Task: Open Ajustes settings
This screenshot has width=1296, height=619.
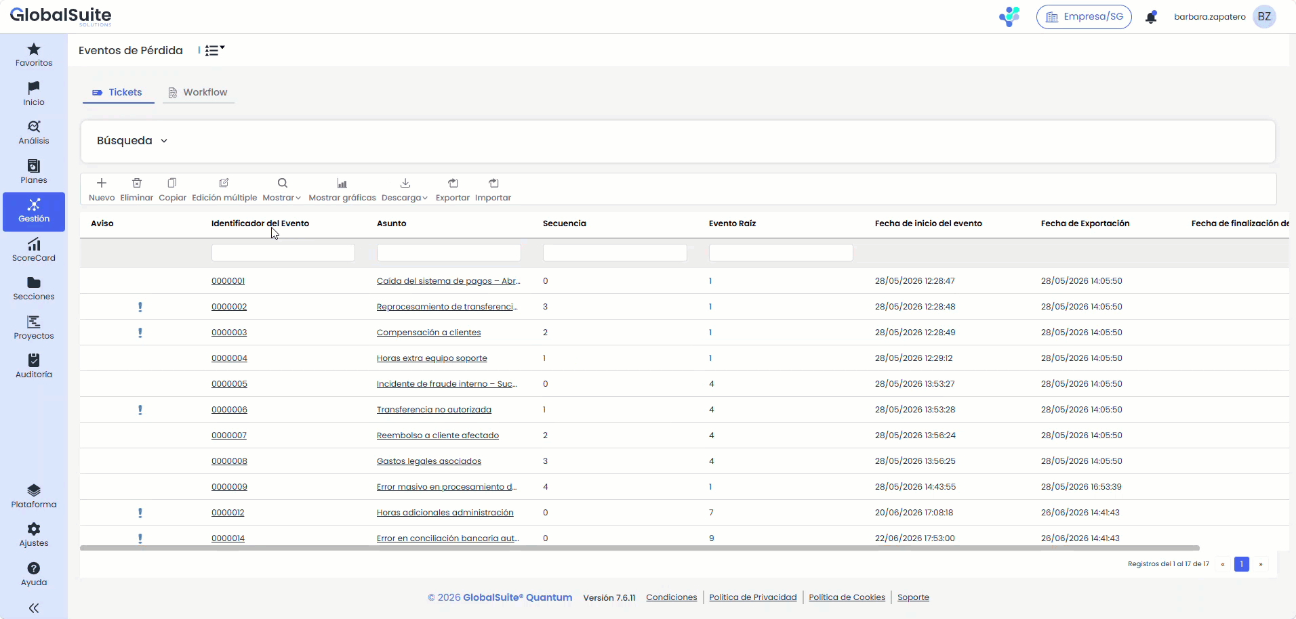Action: point(34,535)
